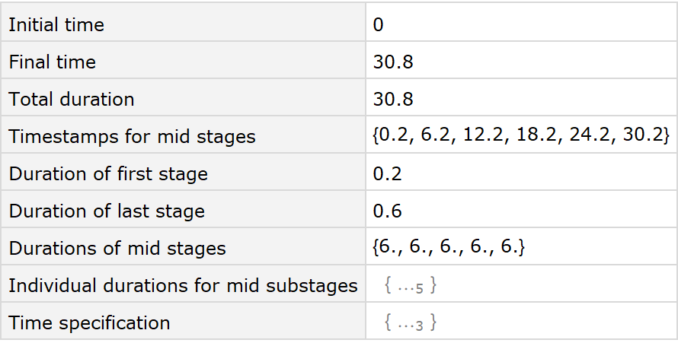Image resolution: width=678 pixels, height=362 pixels.
Task: Click the Duration of first stage label
Action: click(108, 174)
